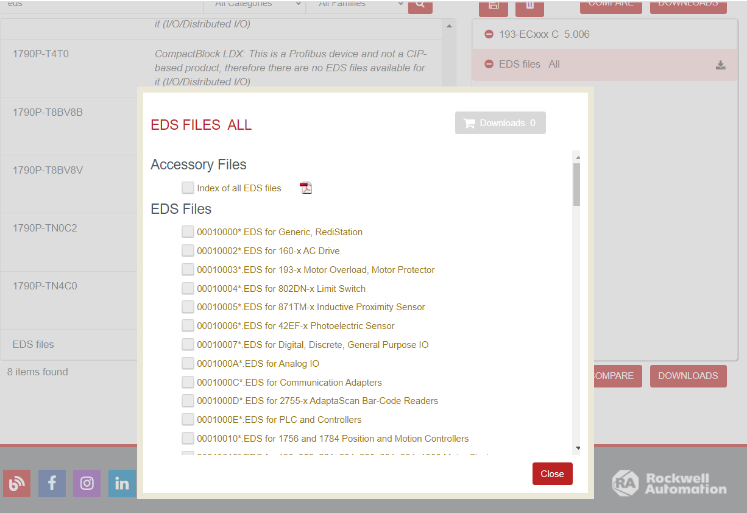The height and width of the screenshot is (513, 747).
Task: Click the CompactBlock LDX description for 1790P-T4T0
Action: (291, 68)
